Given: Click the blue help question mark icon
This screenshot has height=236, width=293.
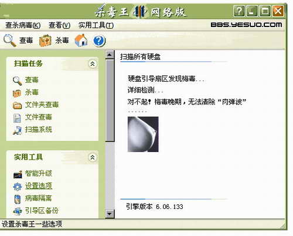Looking at the screenshot, I should (x=99, y=41).
